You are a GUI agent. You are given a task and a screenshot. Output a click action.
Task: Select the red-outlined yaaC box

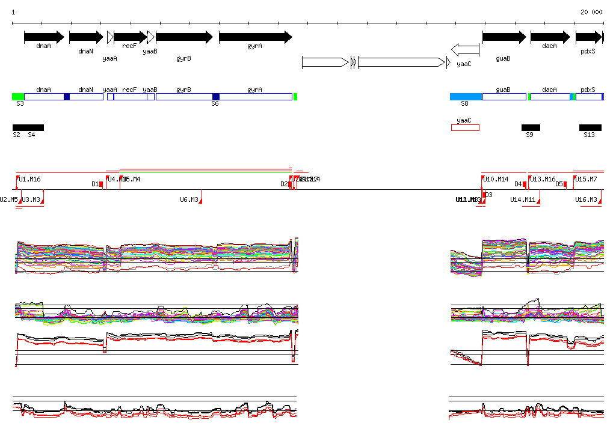tap(465, 127)
